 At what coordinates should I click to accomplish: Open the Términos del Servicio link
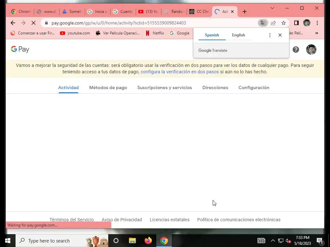pyautogui.click(x=72, y=220)
